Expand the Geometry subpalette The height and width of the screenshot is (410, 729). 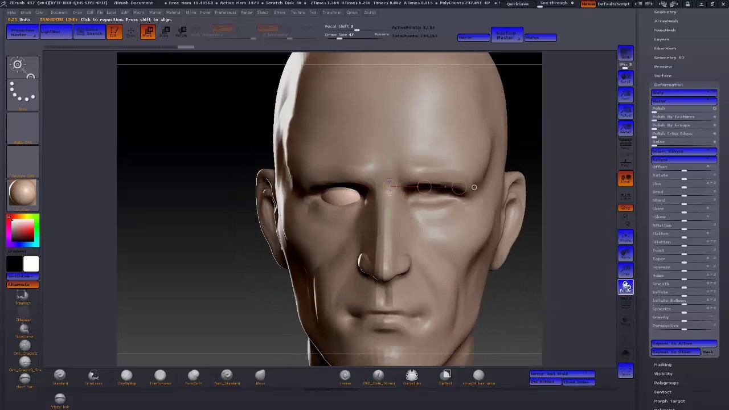pos(665,12)
